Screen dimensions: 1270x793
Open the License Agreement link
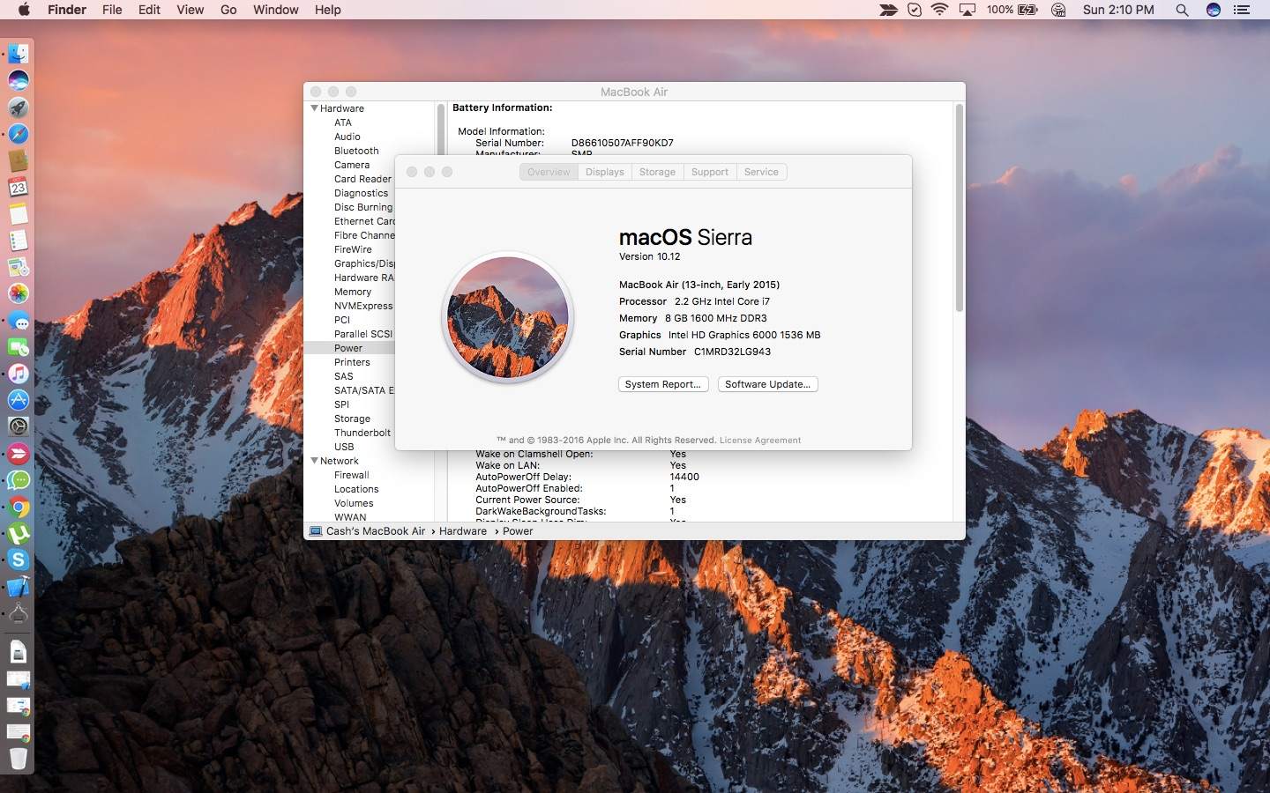tap(760, 441)
